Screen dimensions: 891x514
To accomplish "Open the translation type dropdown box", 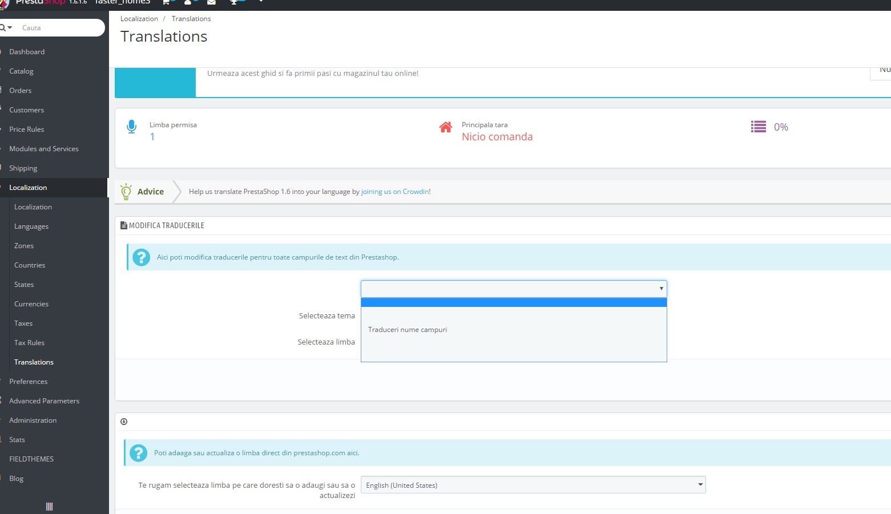I will coord(514,289).
